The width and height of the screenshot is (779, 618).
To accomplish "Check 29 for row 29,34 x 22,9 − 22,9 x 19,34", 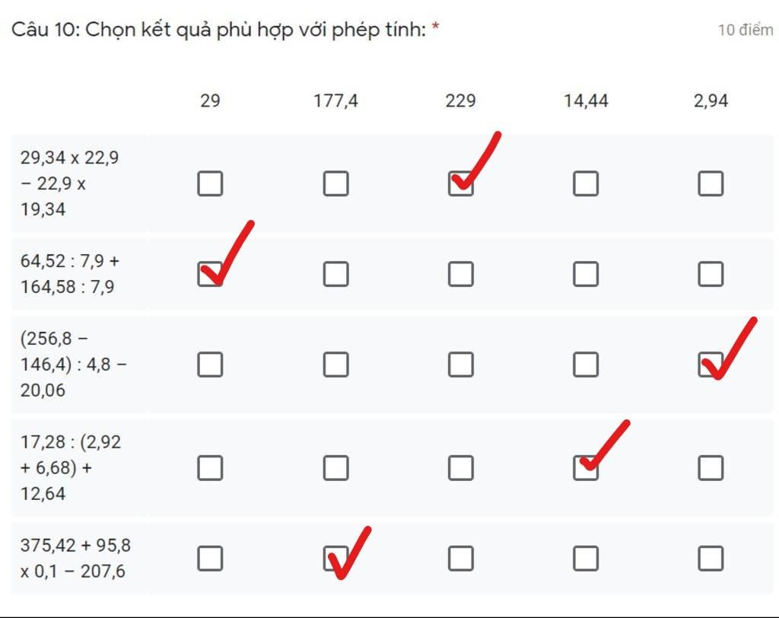I will [210, 183].
